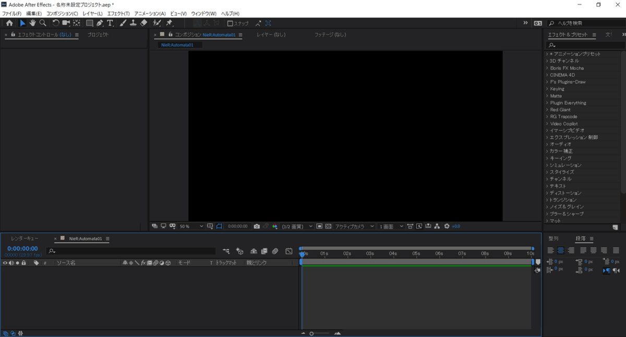Open the アクティブカメラ view dropdown
626x337 pixels.
[x=354, y=226]
